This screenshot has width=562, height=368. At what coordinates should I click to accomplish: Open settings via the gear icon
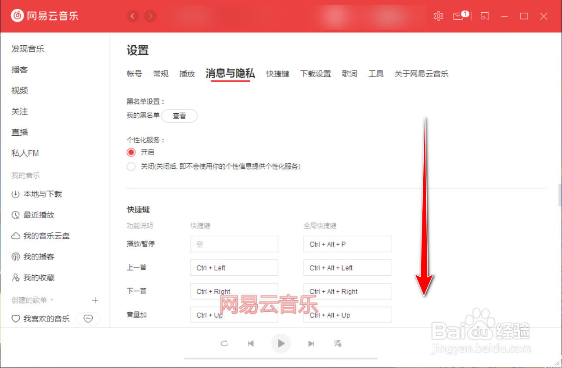(438, 16)
